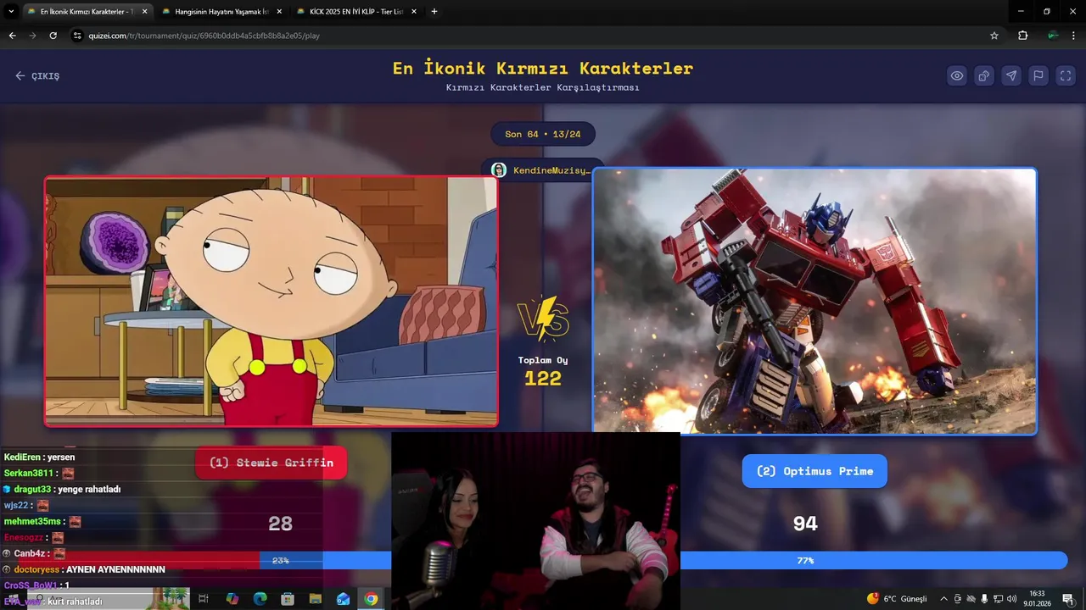
Task: Click the VS lightning emblem
Action: coord(543,319)
